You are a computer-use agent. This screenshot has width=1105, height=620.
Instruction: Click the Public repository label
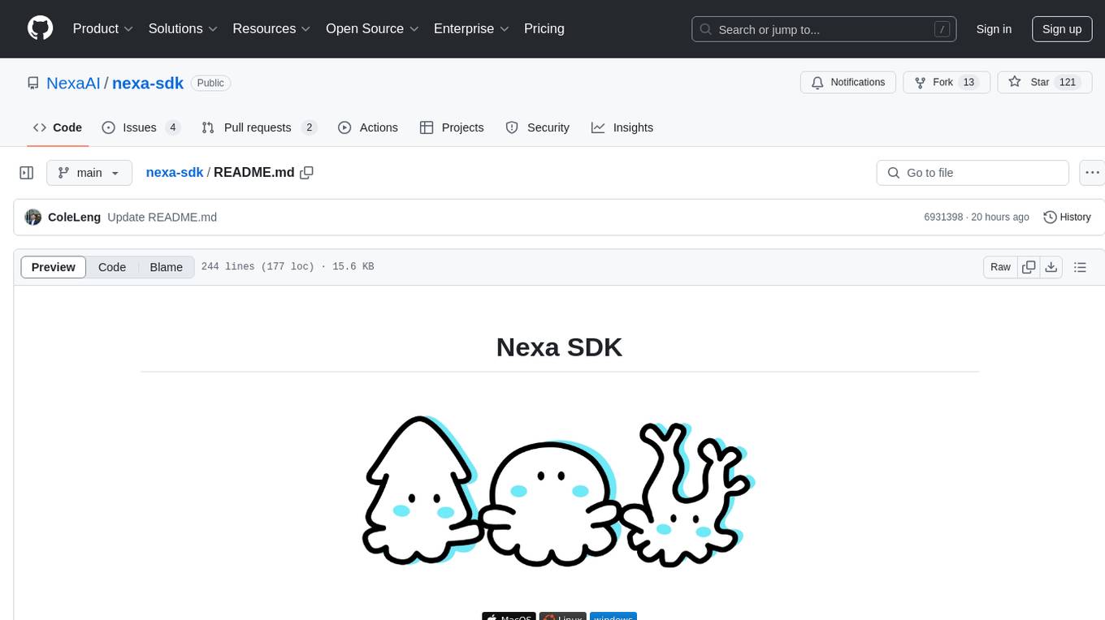[211, 83]
